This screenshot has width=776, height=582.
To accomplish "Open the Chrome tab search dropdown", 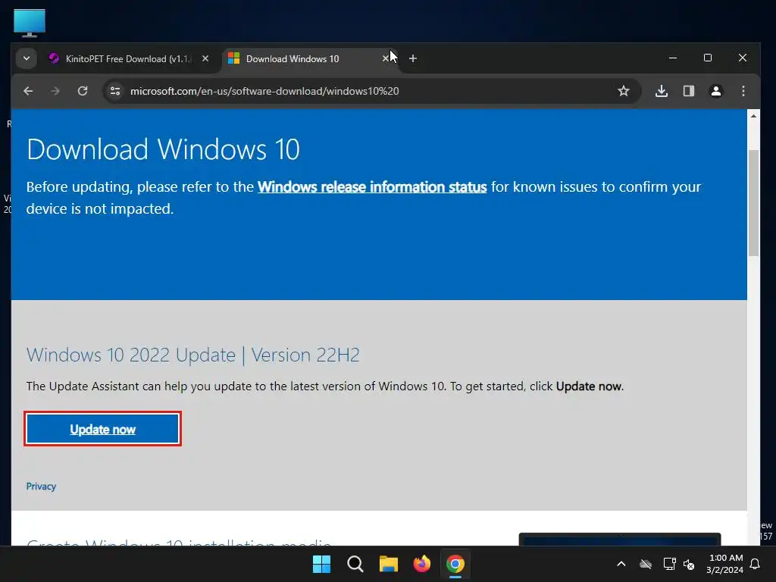I will (x=27, y=58).
